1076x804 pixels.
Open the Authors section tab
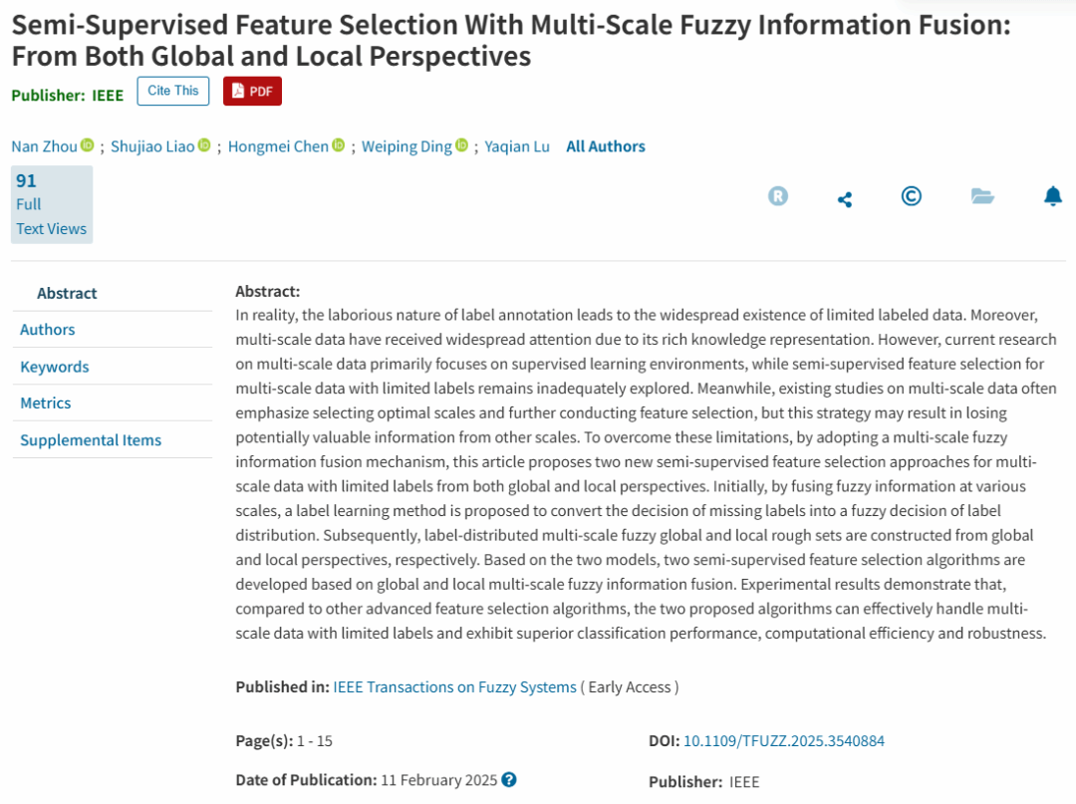click(x=48, y=330)
